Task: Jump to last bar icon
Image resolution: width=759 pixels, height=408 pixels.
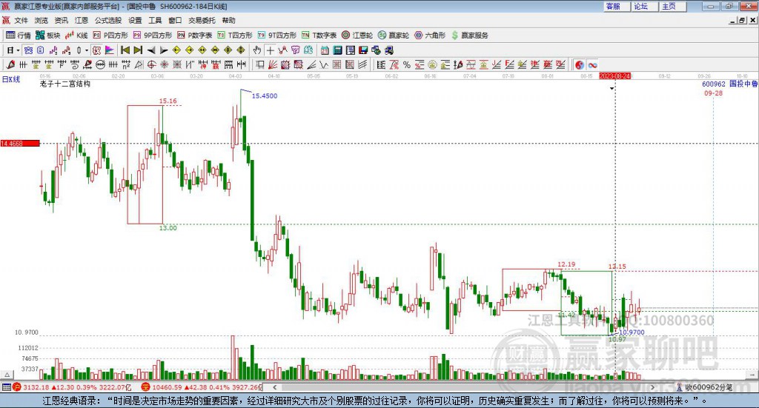Action: pyautogui.click(x=138, y=50)
